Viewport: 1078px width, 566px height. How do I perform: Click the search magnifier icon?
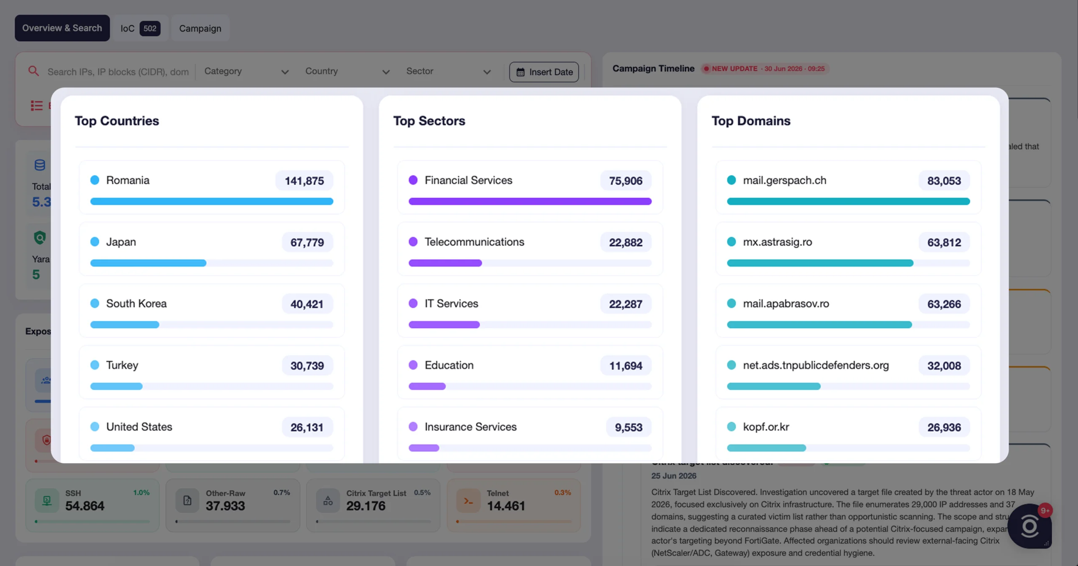point(34,71)
